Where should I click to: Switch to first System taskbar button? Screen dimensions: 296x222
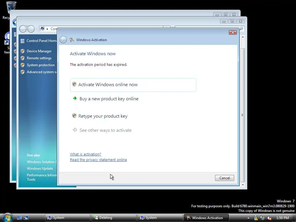(x=67, y=218)
